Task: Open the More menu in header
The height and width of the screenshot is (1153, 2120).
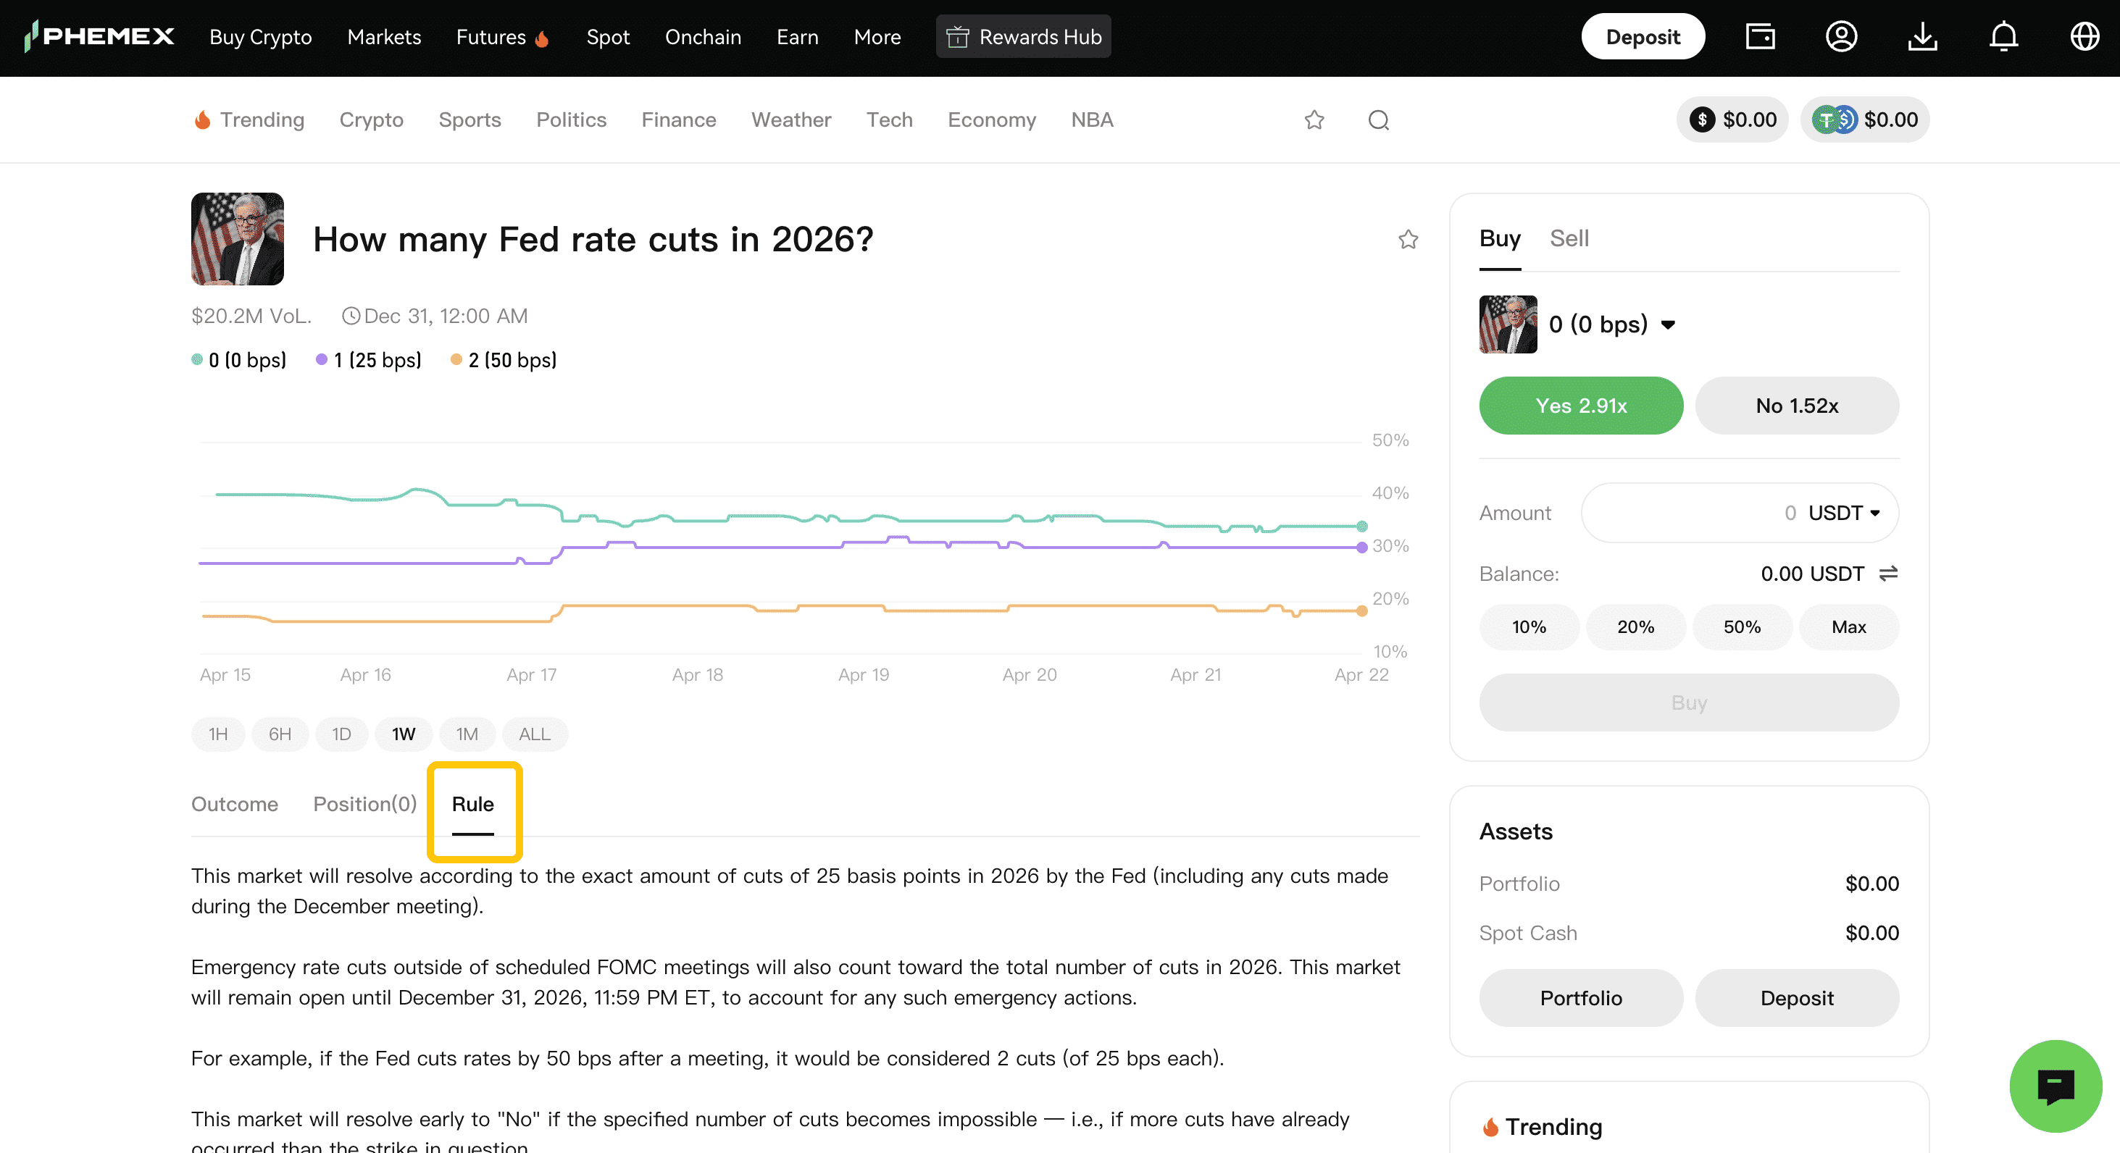Action: [877, 37]
